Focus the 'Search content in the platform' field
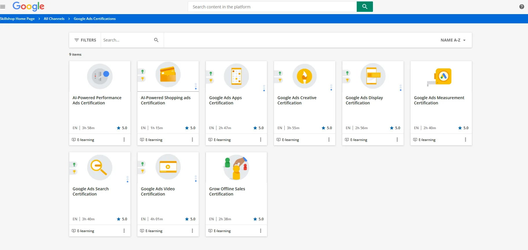The height and width of the screenshot is (250, 528). 272,7
